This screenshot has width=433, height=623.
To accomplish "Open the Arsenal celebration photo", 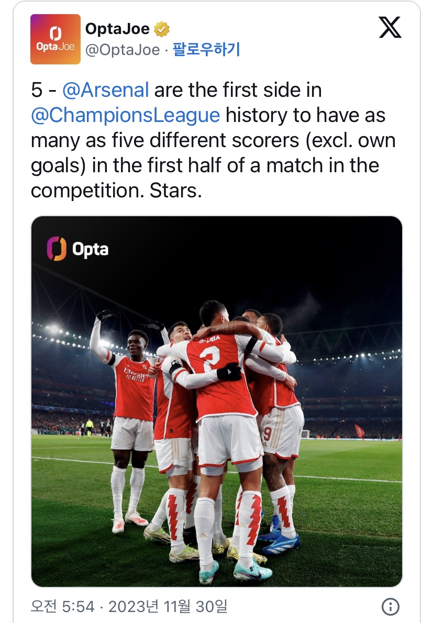I will [x=217, y=402].
